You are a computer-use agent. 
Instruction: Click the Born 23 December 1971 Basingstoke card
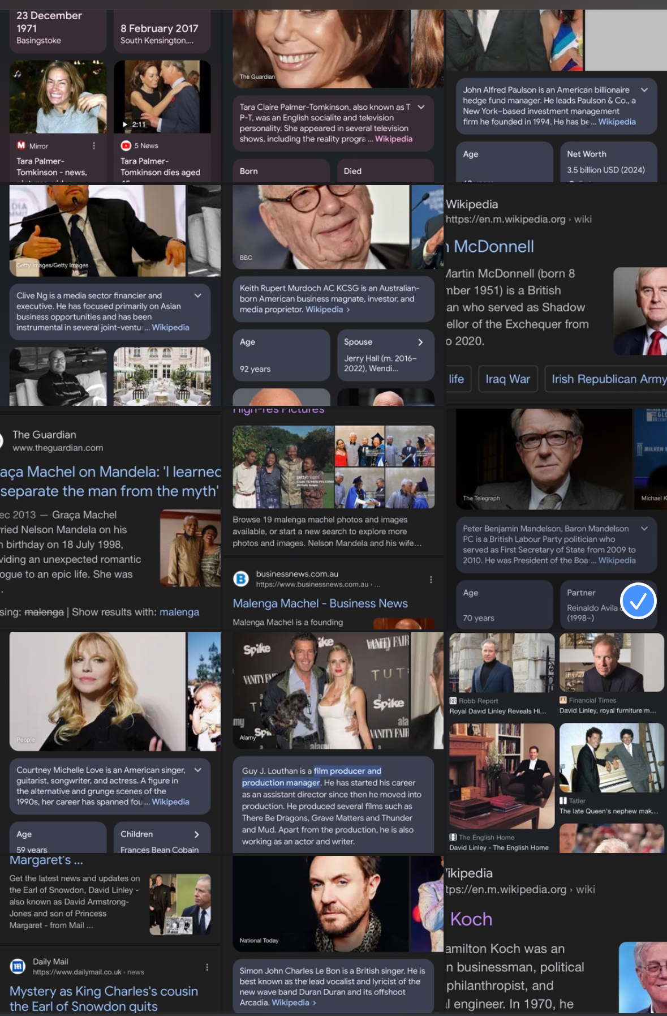(x=58, y=31)
